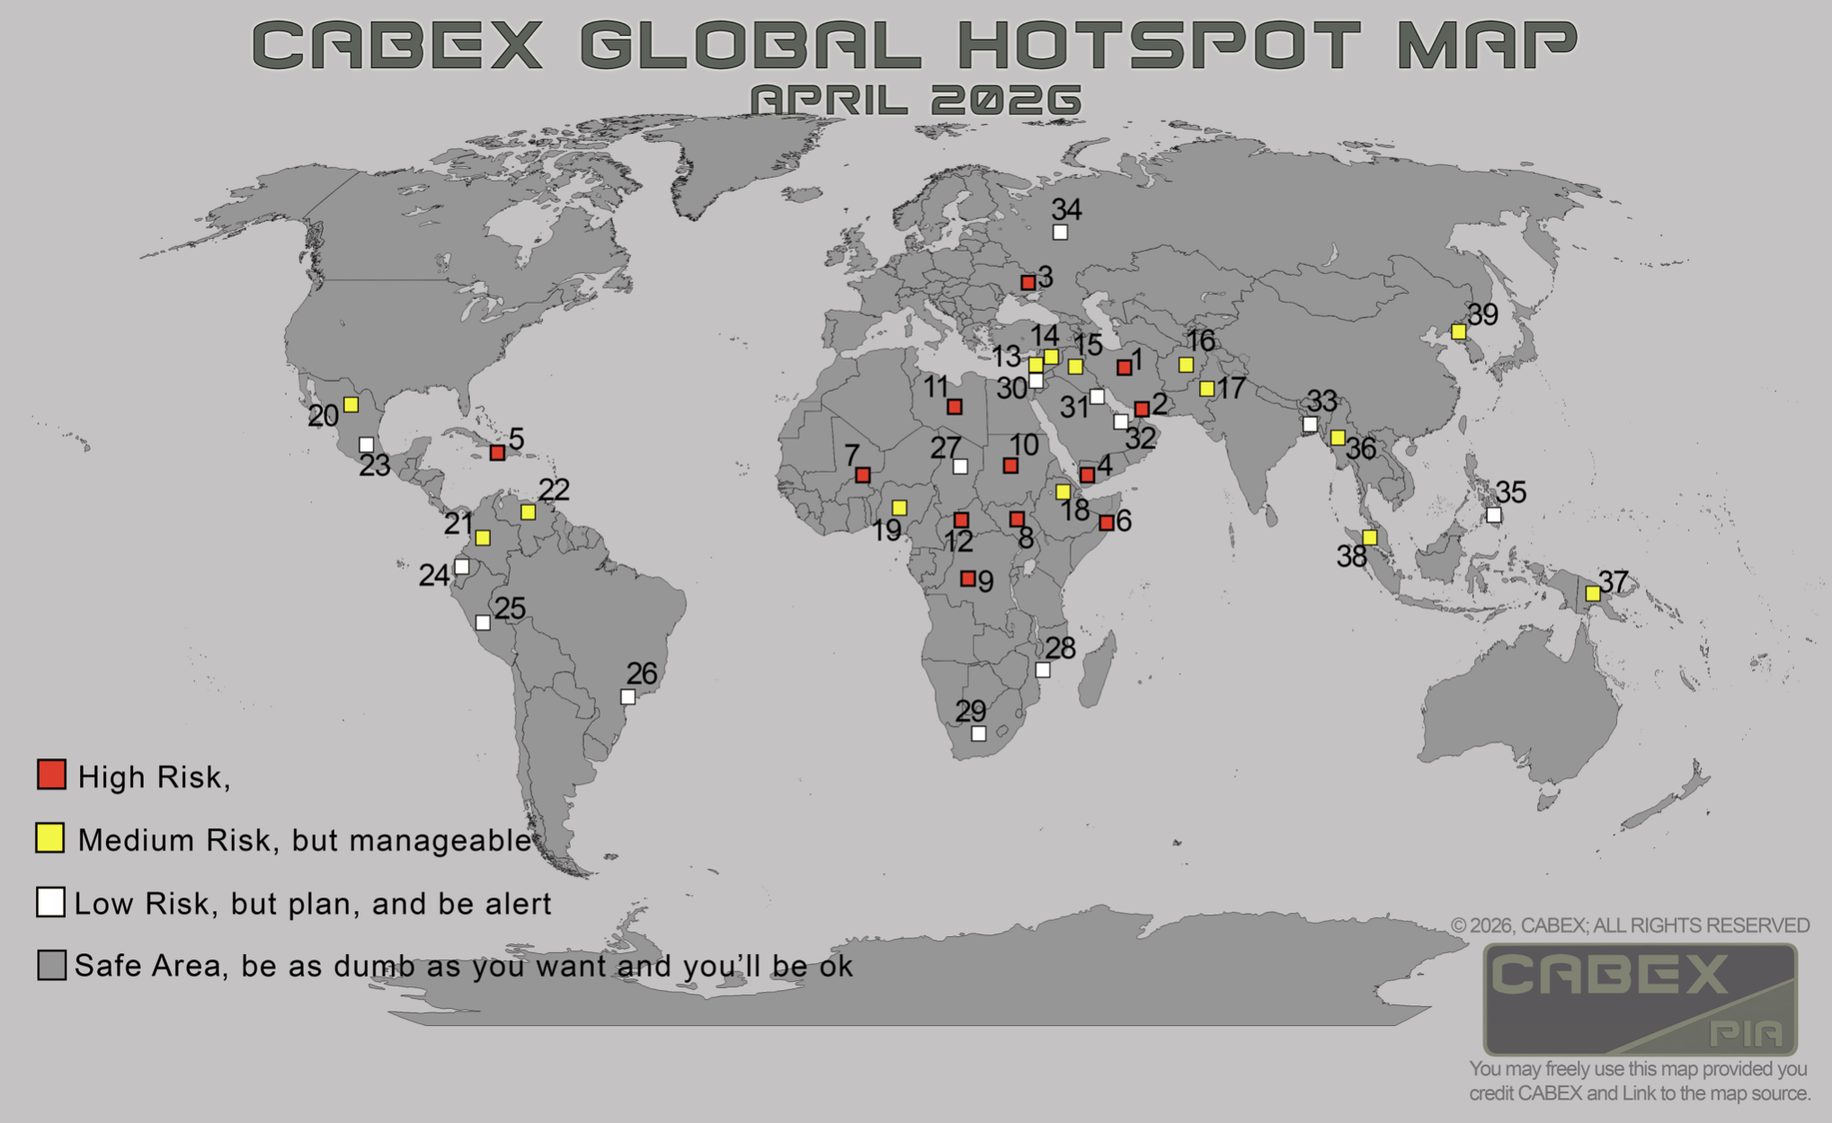Viewport: 1832px width, 1123px height.
Task: Select the white marker numbered 29
Action: (x=979, y=734)
